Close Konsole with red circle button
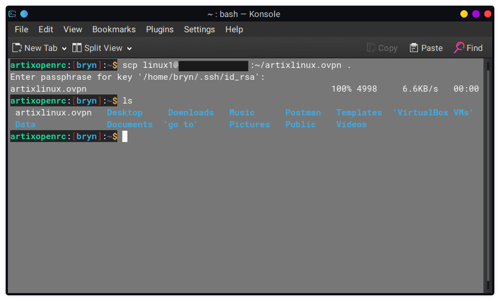Image resolution: width=500 pixels, height=301 pixels. (x=488, y=14)
